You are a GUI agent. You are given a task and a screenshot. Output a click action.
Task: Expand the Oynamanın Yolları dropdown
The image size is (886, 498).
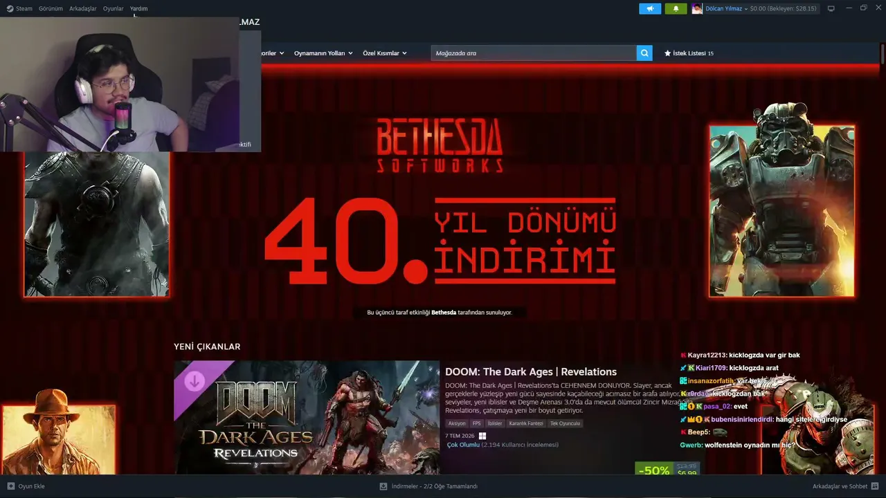pos(323,53)
